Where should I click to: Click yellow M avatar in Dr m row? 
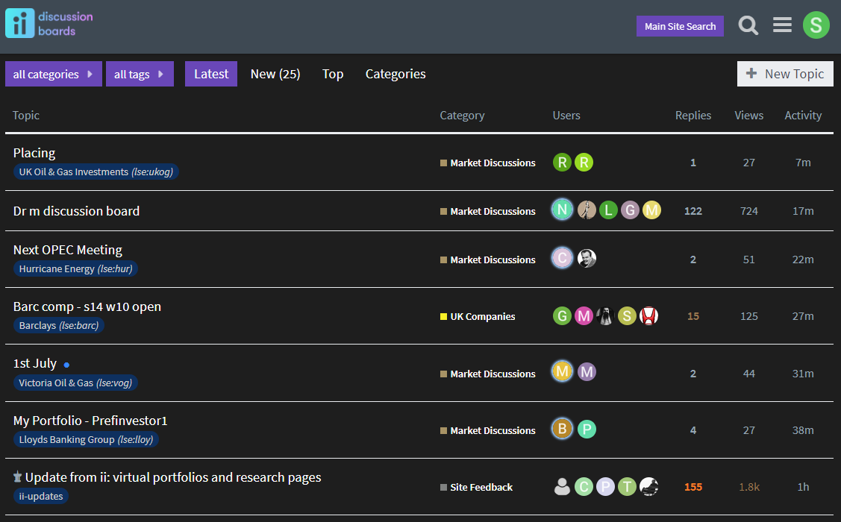pyautogui.click(x=651, y=210)
